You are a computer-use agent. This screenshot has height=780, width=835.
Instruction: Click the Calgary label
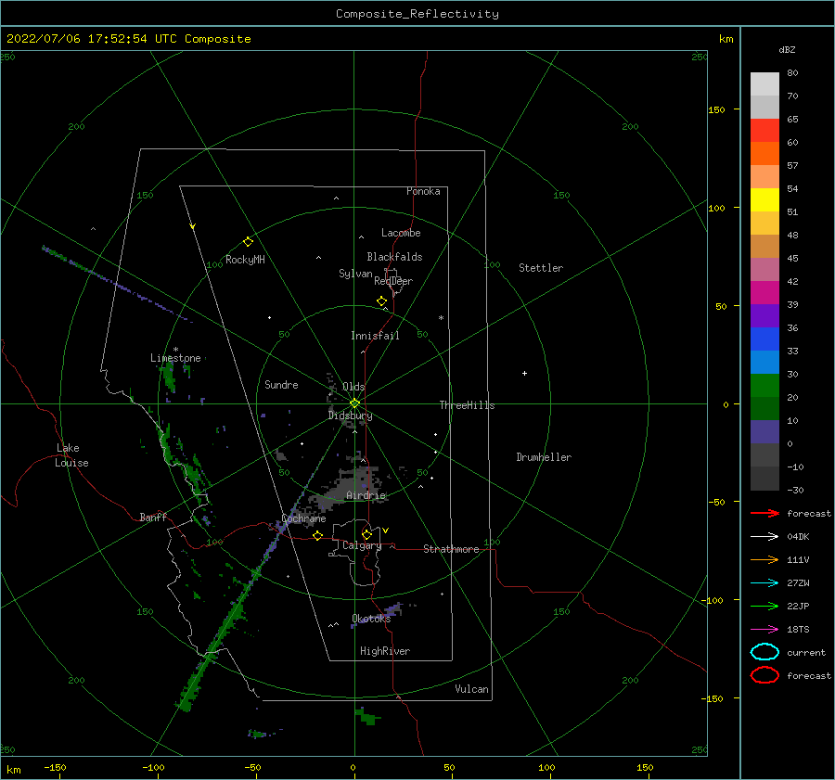362,545
